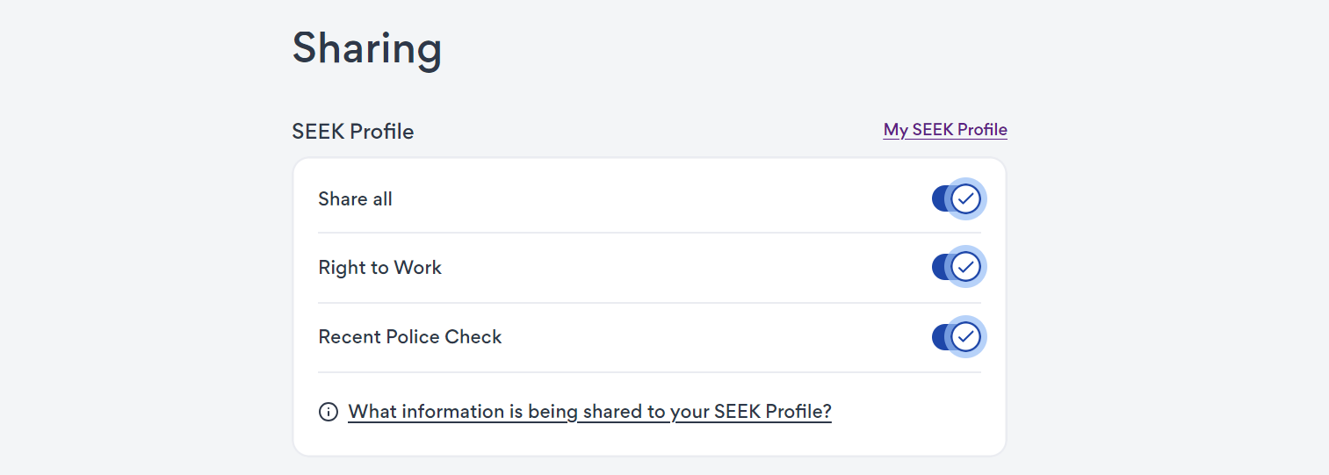Click the words 'SEEK Profile?' in bottom link
Viewport: 1329px width, 475px height.
pos(772,412)
